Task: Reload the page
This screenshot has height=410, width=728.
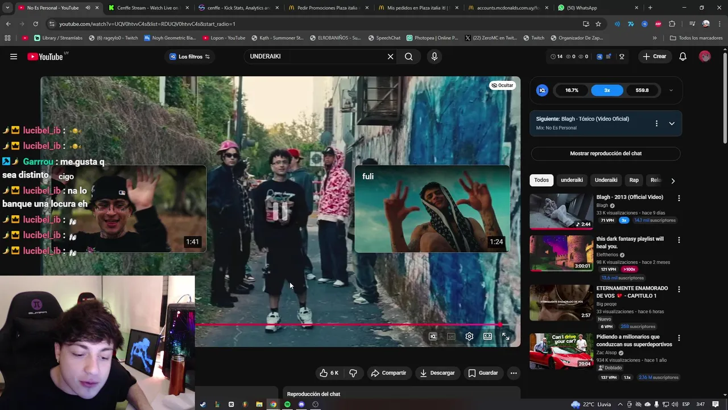Action: 35,24
